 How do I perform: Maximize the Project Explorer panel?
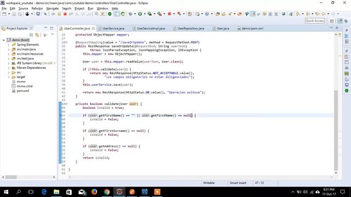[x=52, y=28]
